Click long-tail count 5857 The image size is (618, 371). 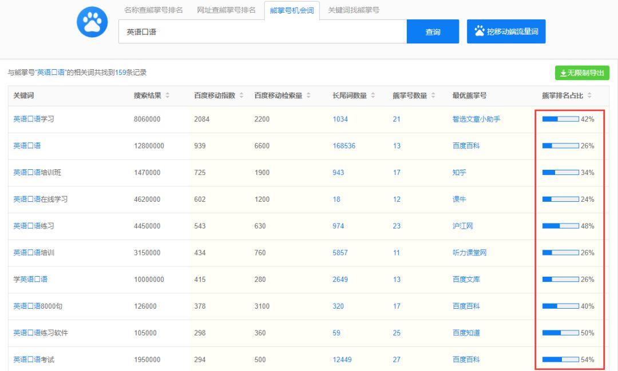[x=340, y=253]
